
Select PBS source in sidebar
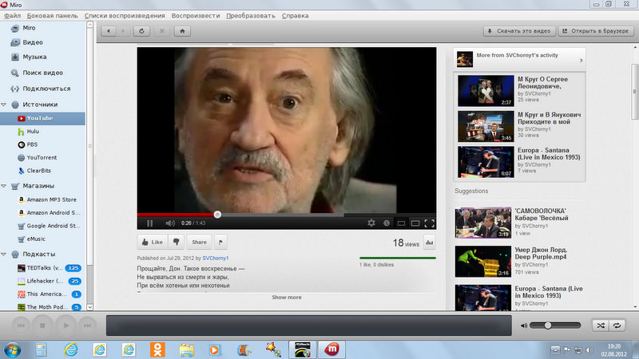(x=43, y=144)
